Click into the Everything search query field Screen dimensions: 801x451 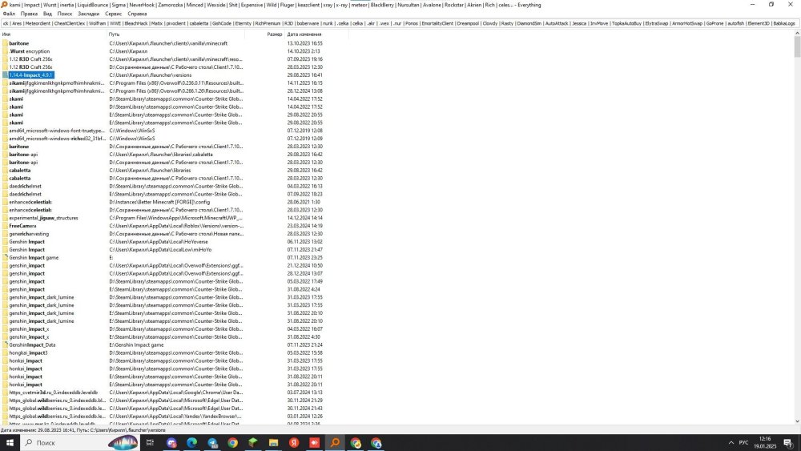click(x=398, y=23)
